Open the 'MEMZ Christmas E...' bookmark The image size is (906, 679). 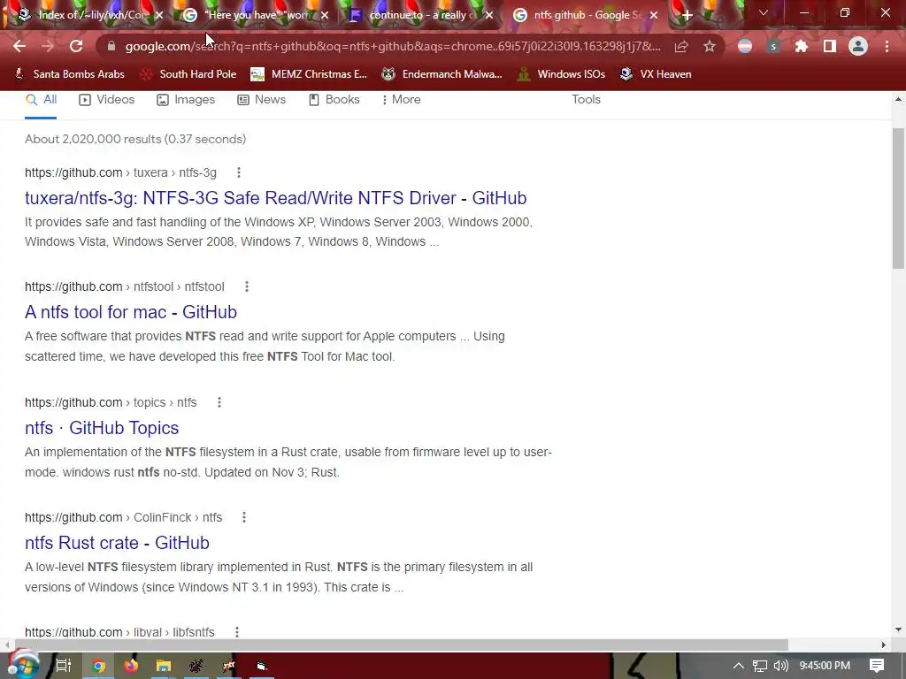click(309, 74)
